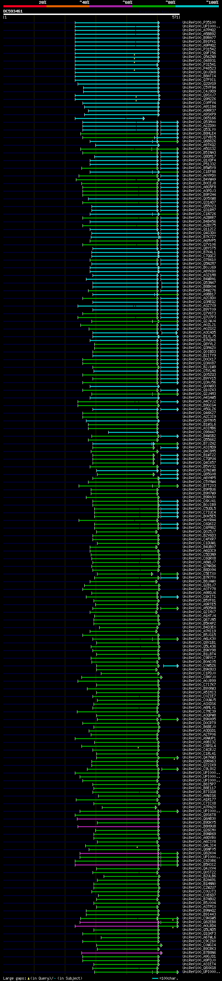Select hit label UniRef100_Q0ST22
The image size is (222, 981).
pyautogui.click(x=199, y=872)
